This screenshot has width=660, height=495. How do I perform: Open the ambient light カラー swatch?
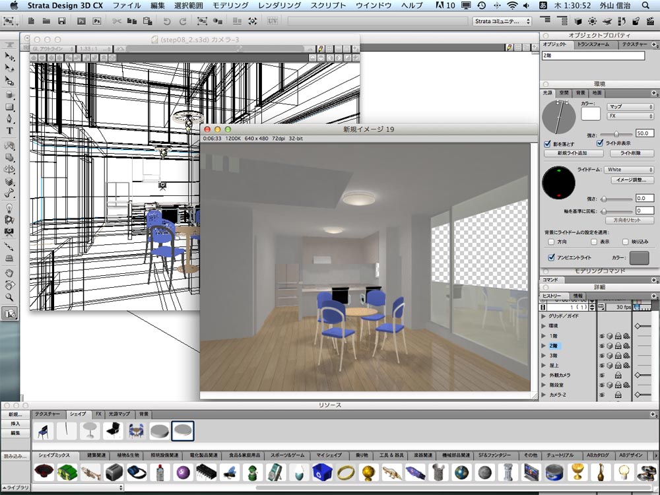click(x=639, y=257)
